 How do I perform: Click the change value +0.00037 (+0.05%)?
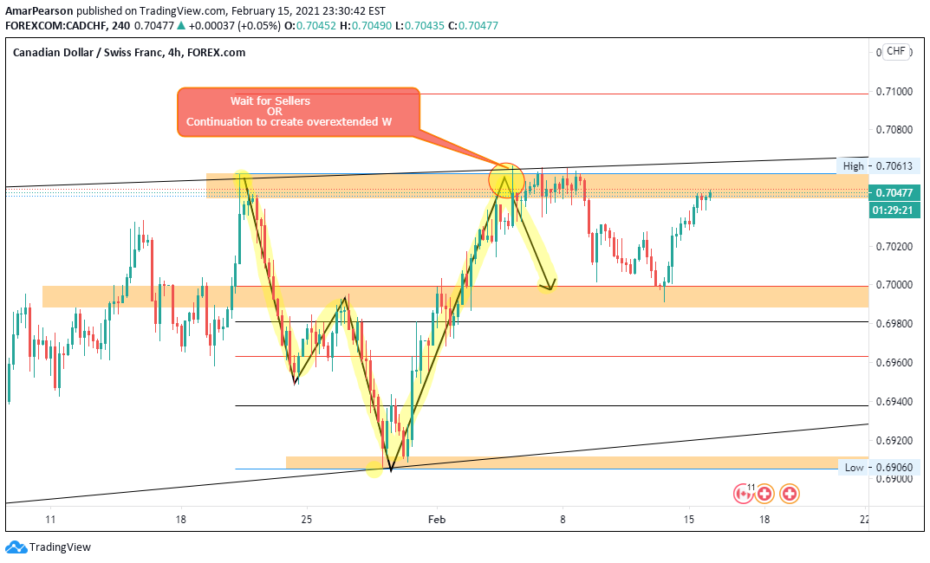236,25
